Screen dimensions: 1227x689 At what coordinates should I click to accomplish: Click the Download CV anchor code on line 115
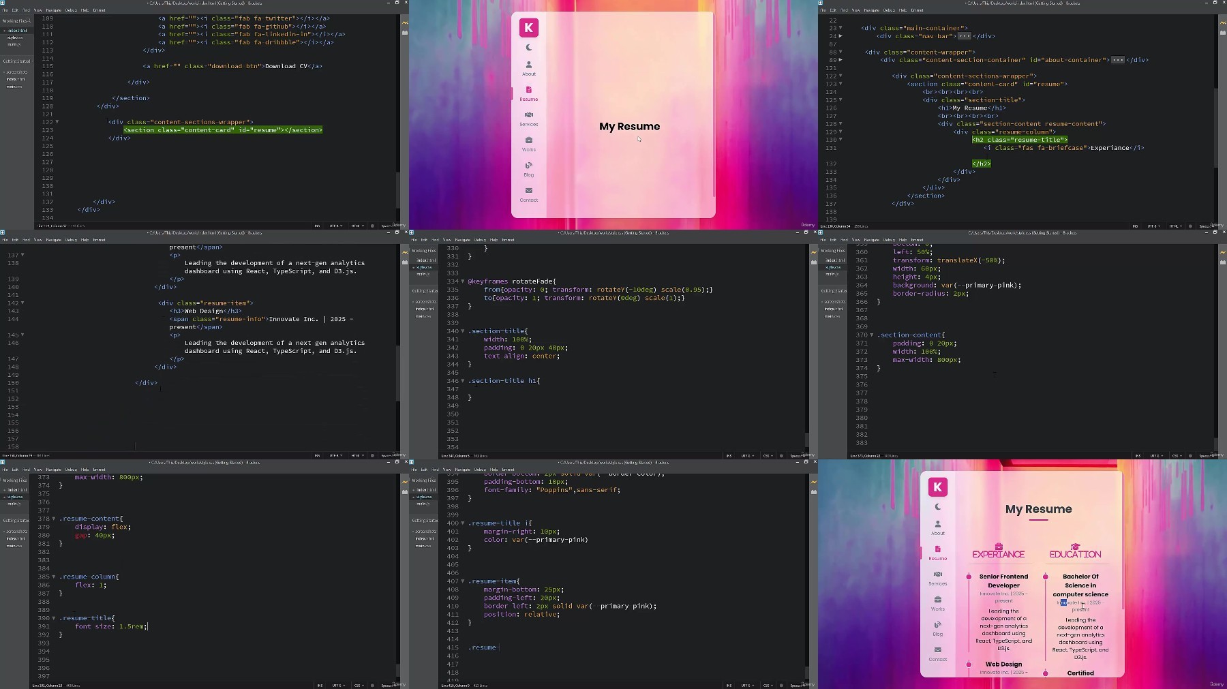point(232,66)
